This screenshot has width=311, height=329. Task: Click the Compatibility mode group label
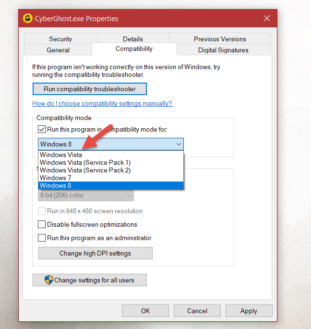(64, 118)
